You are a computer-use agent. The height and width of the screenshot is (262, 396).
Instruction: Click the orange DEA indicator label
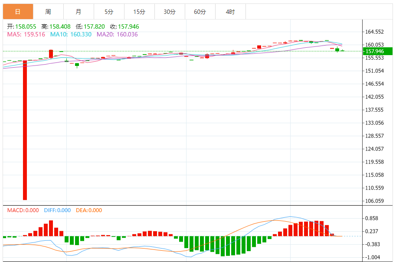point(89,210)
